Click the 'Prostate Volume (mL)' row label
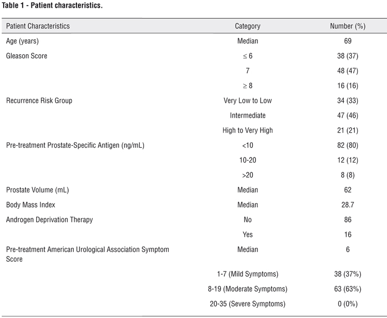387x318 pixels. pyautogui.click(x=37, y=190)
